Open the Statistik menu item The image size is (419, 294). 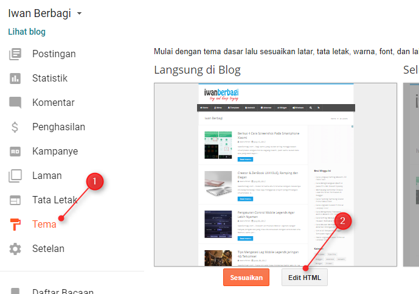tap(50, 78)
